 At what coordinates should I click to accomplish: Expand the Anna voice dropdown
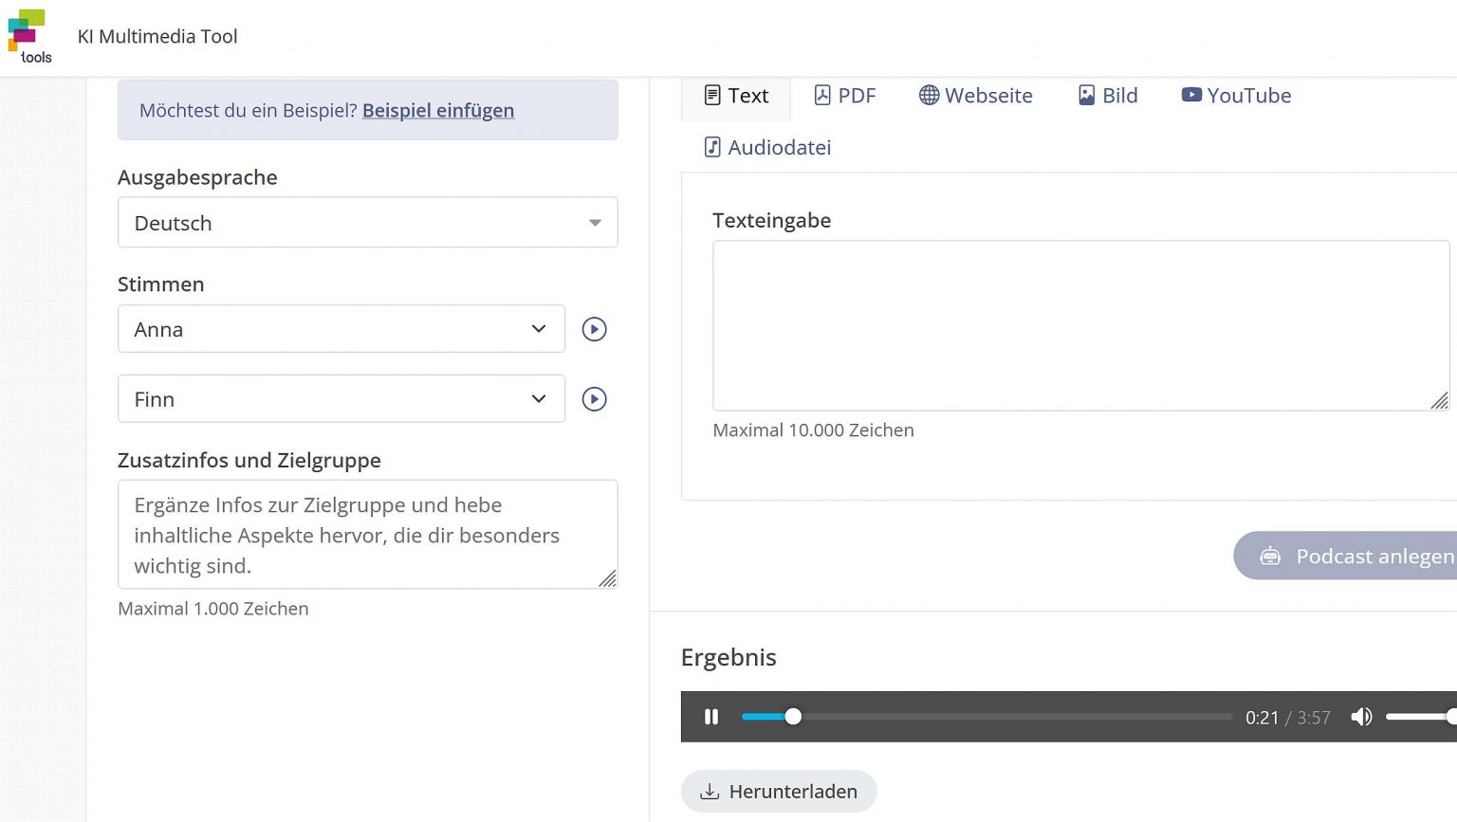341,329
